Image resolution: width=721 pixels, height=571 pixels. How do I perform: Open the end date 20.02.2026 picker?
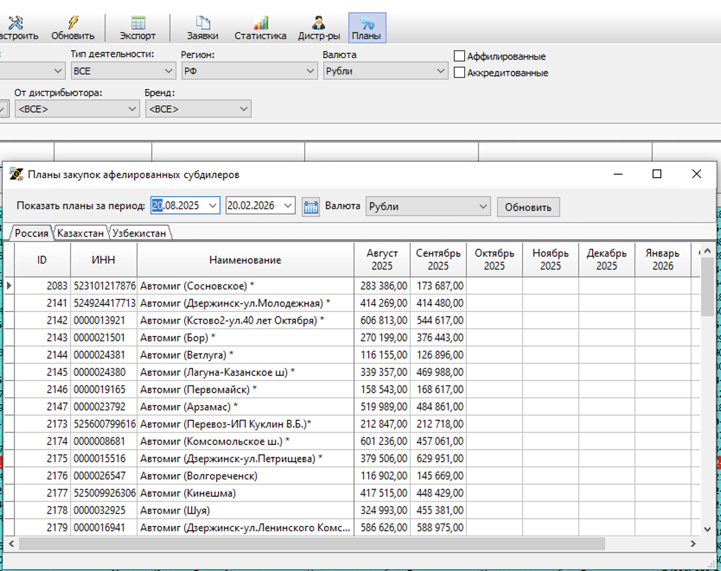288,206
